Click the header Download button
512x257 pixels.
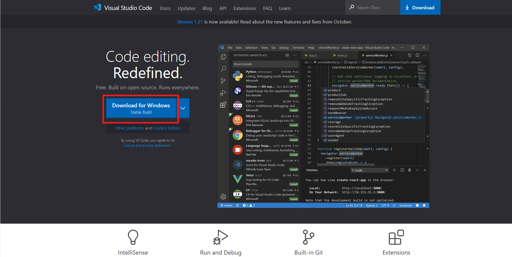(420, 8)
